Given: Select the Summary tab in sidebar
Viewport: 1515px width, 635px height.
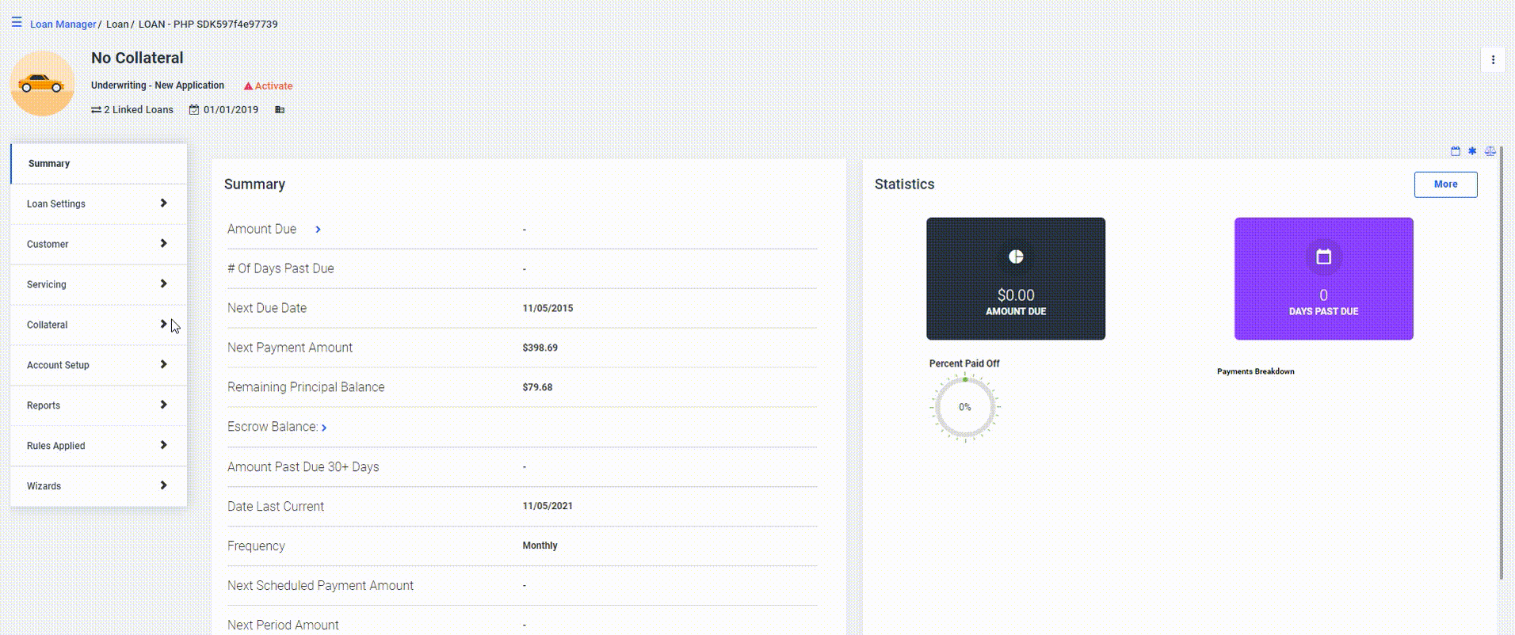Looking at the screenshot, I should point(99,164).
